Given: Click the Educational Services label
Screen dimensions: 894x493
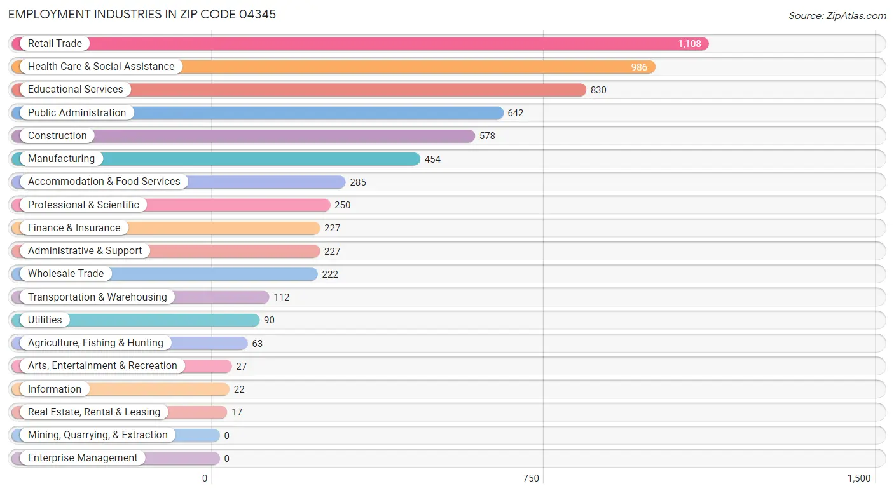Looking at the screenshot, I should (76, 90).
